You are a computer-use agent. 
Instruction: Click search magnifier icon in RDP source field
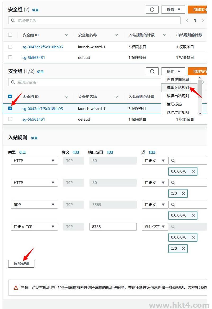click(x=173, y=205)
